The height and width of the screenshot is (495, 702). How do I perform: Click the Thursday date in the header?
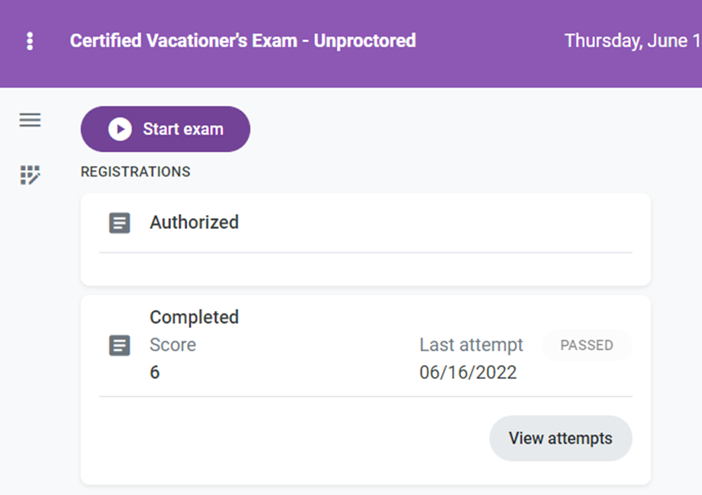pyautogui.click(x=633, y=41)
